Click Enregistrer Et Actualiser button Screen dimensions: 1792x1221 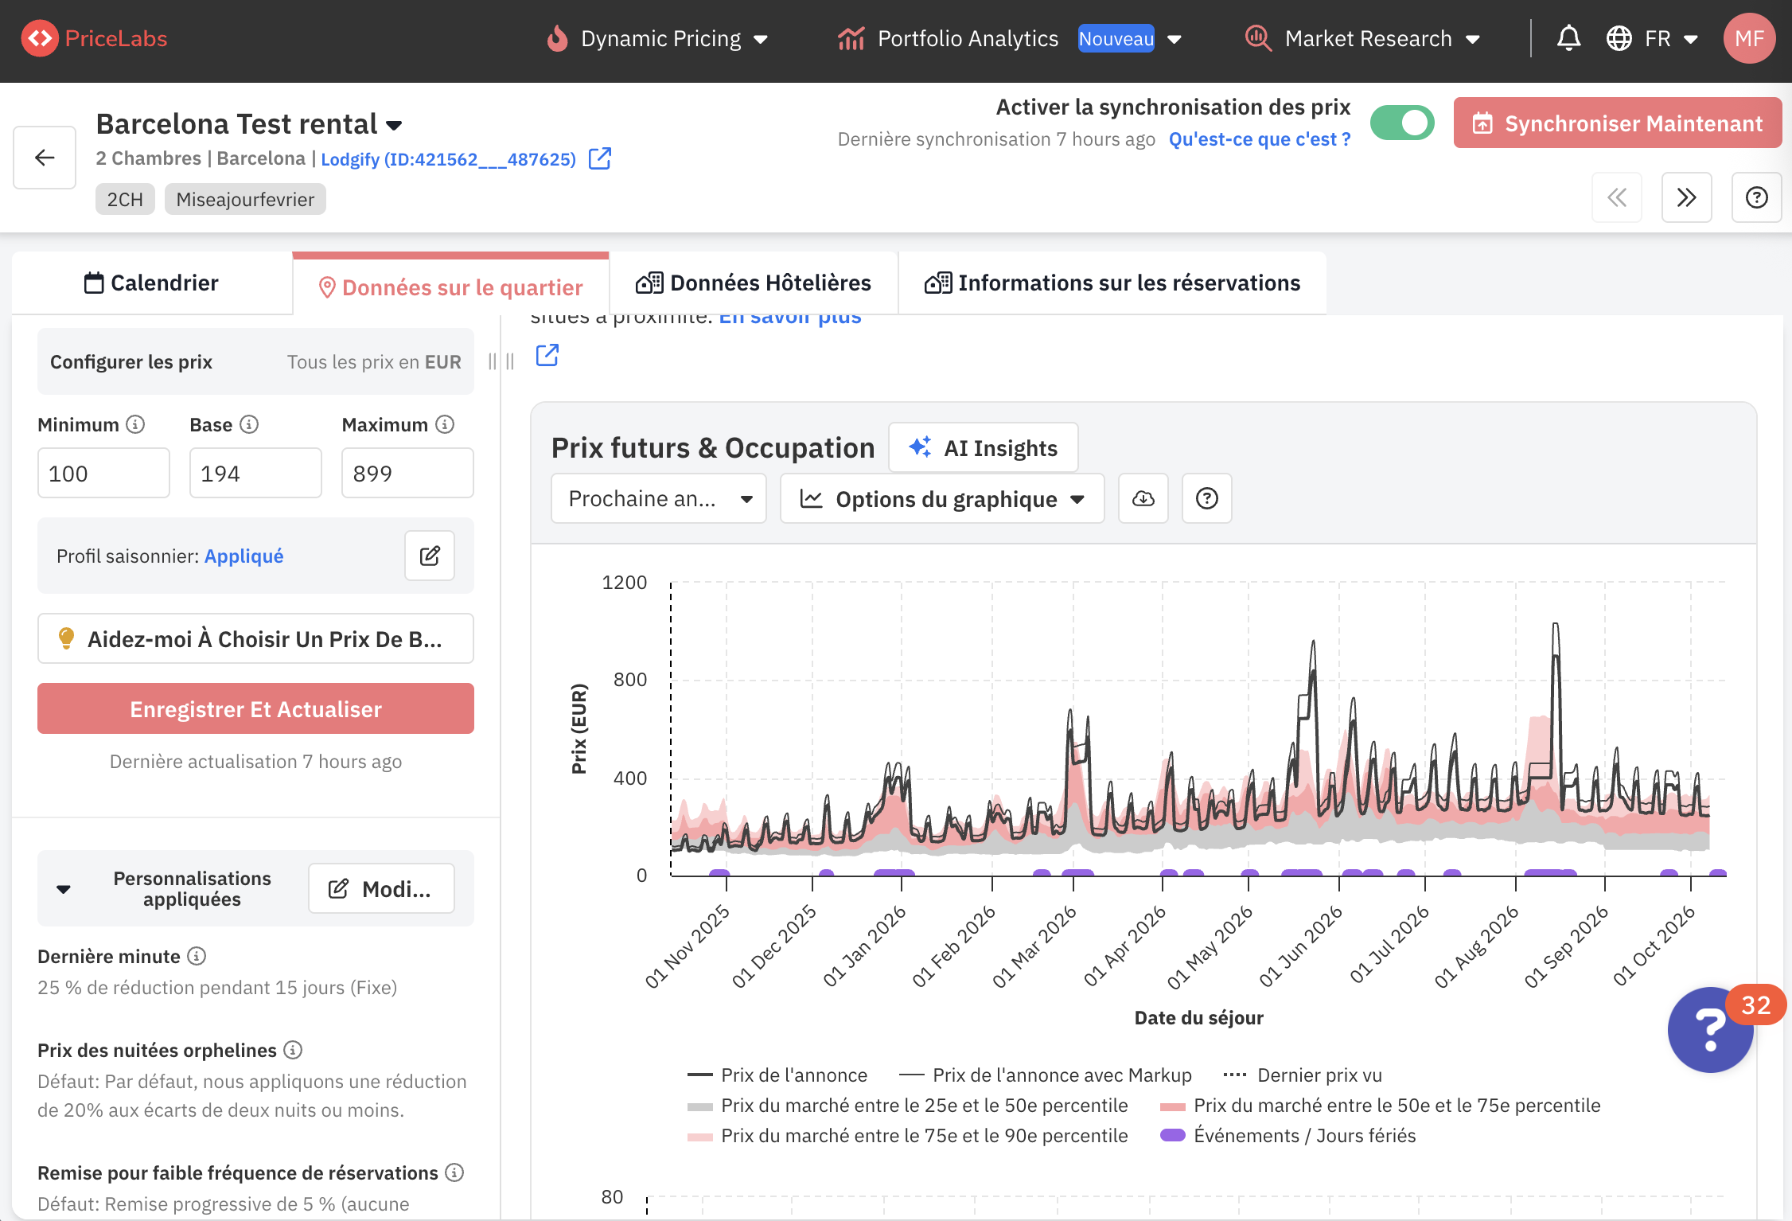pos(255,708)
